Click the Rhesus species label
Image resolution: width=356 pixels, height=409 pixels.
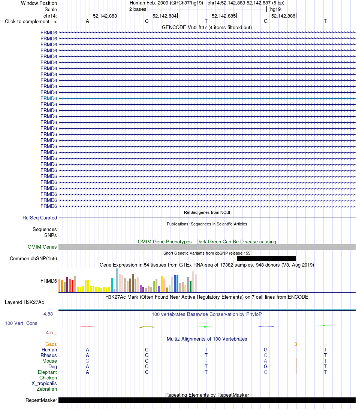tap(49, 356)
